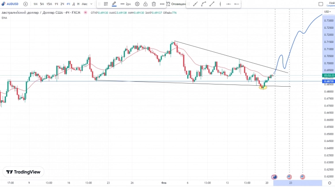Switch to the weekly Н timeframe
The width and height of the screenshot is (335, 187).
[x=78, y=4]
